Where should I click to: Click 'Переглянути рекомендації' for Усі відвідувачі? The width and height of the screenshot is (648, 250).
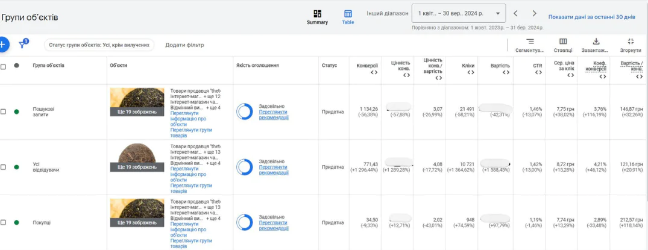[274, 170]
